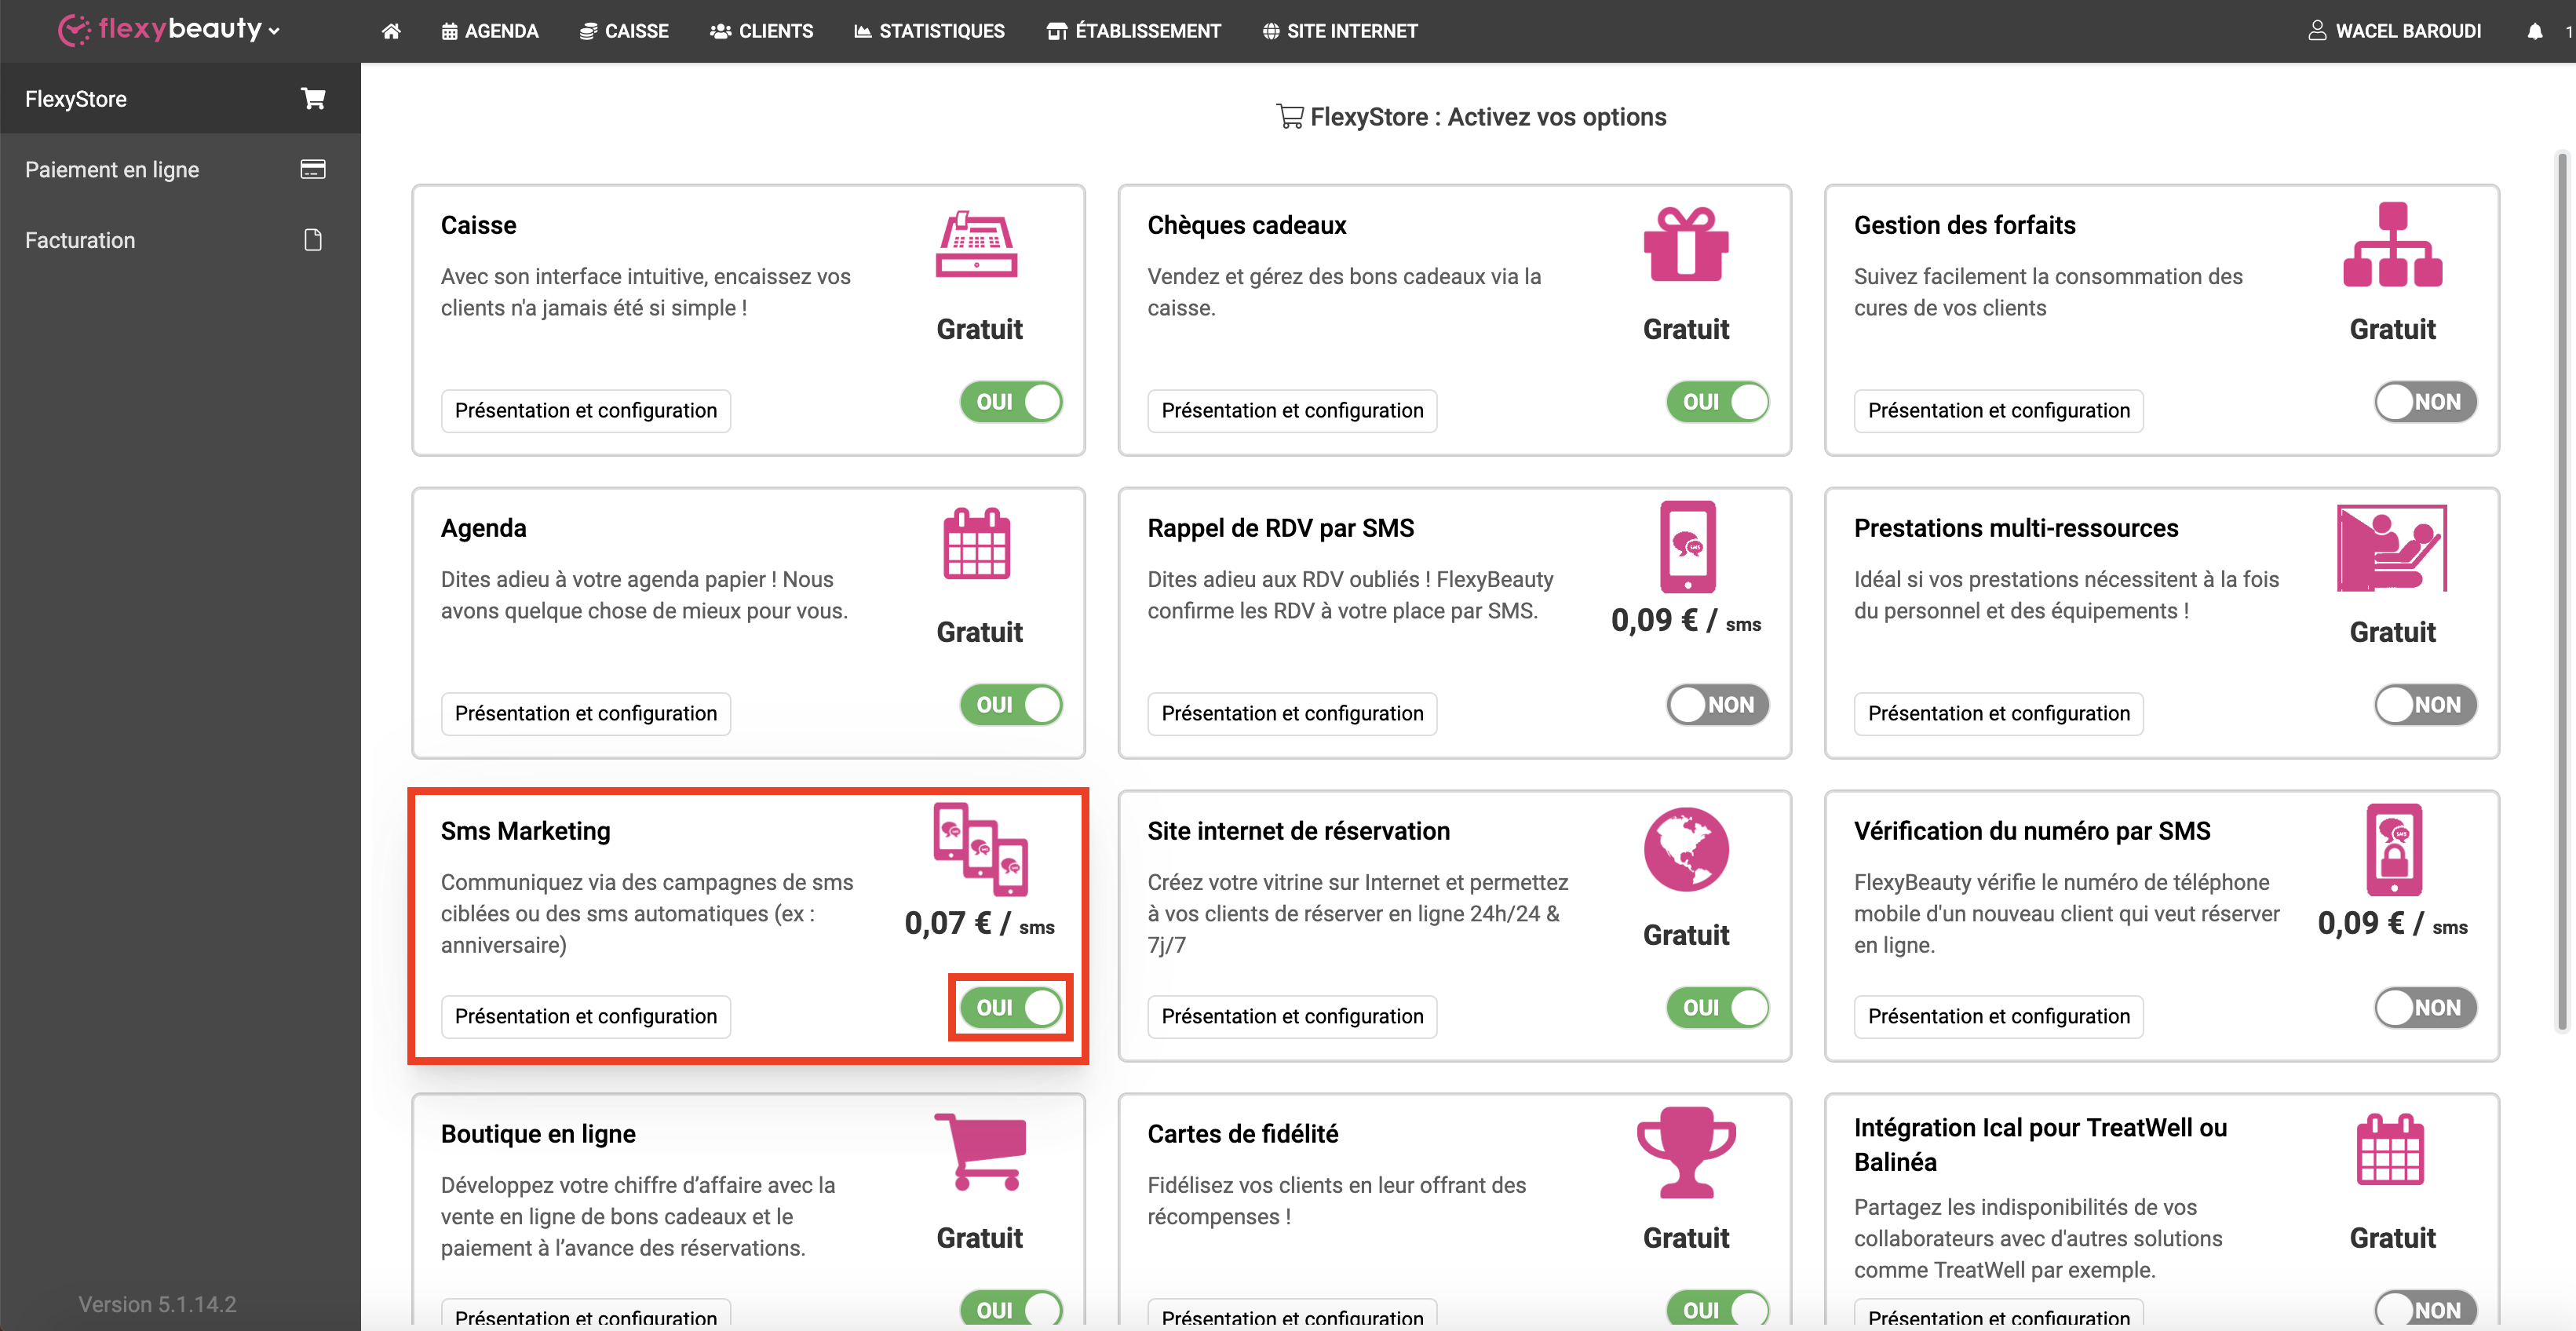The image size is (2576, 1331).
Task: Open the ÉTABLISSEMENT menu
Action: point(1133,31)
